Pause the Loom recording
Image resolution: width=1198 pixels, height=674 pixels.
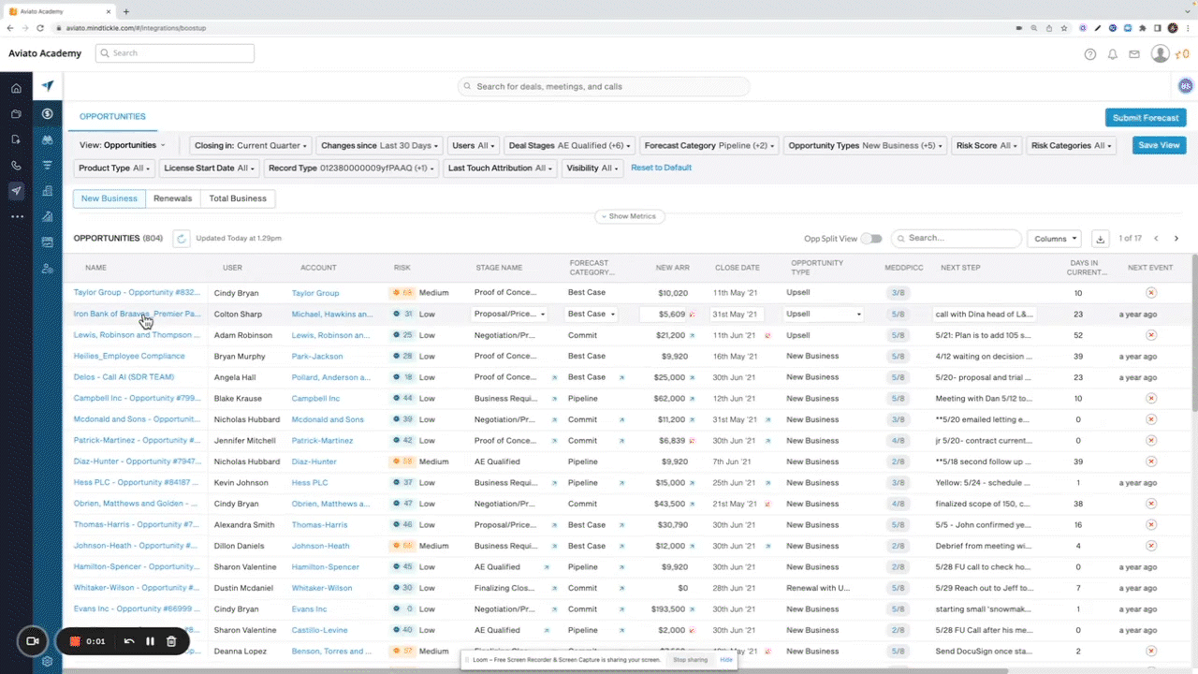click(x=150, y=641)
